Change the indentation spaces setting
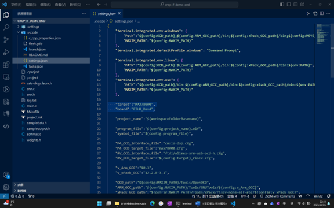 [232, 196]
